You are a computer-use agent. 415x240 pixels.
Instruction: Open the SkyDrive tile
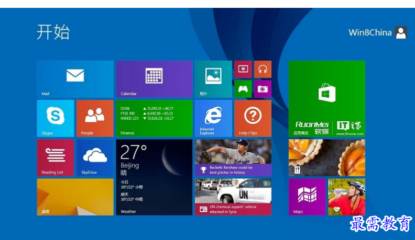tap(95, 157)
